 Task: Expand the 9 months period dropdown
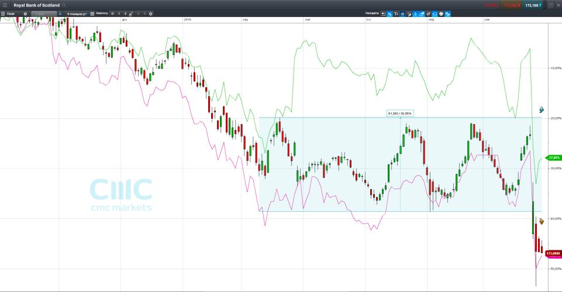point(75,13)
